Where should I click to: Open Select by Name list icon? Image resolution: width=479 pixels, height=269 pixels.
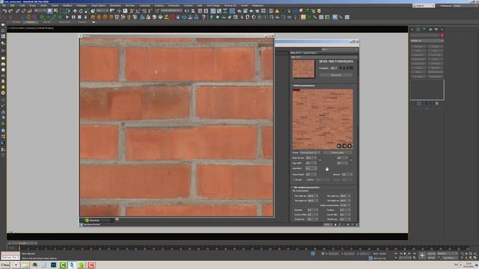tap(55, 11)
